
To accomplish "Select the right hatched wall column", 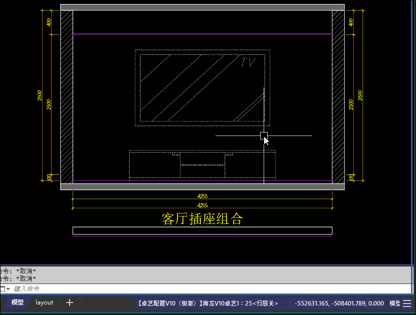I will pyautogui.click(x=338, y=95).
